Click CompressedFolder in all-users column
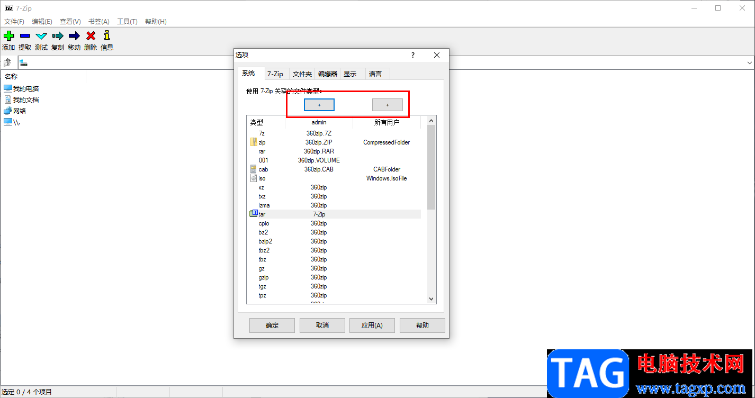 (x=387, y=142)
